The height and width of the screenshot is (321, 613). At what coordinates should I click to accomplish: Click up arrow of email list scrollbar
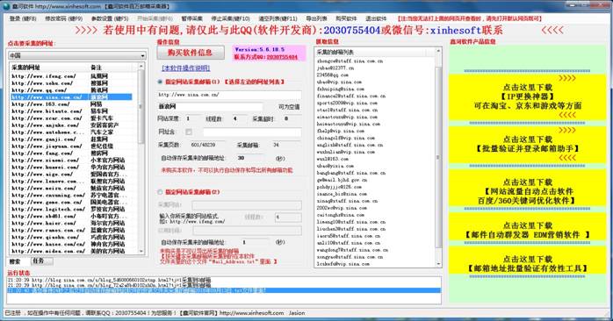pos(438,51)
